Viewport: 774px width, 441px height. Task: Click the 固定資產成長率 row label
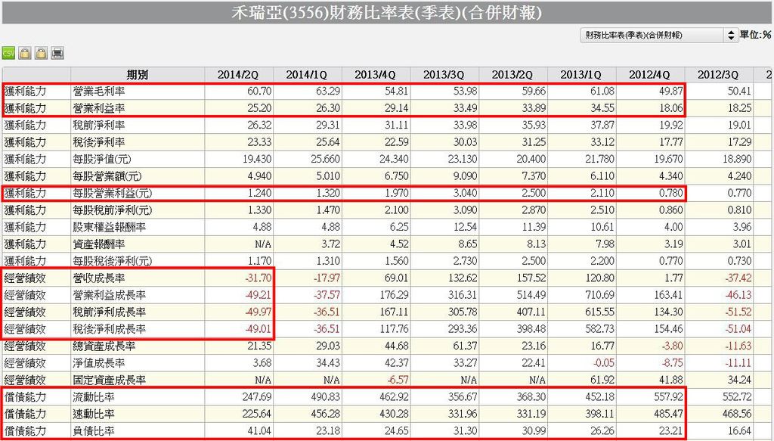pos(110,380)
